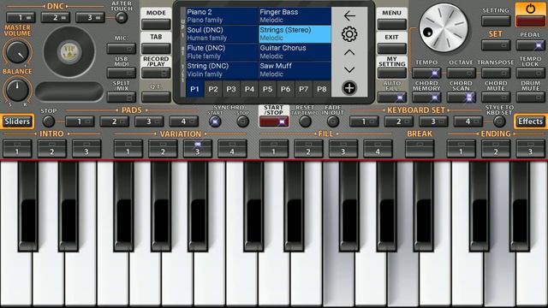Click the Record/Play button
This screenshot has width=548, height=308.
(156, 73)
